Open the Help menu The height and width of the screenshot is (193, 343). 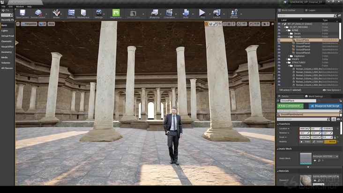30,7
